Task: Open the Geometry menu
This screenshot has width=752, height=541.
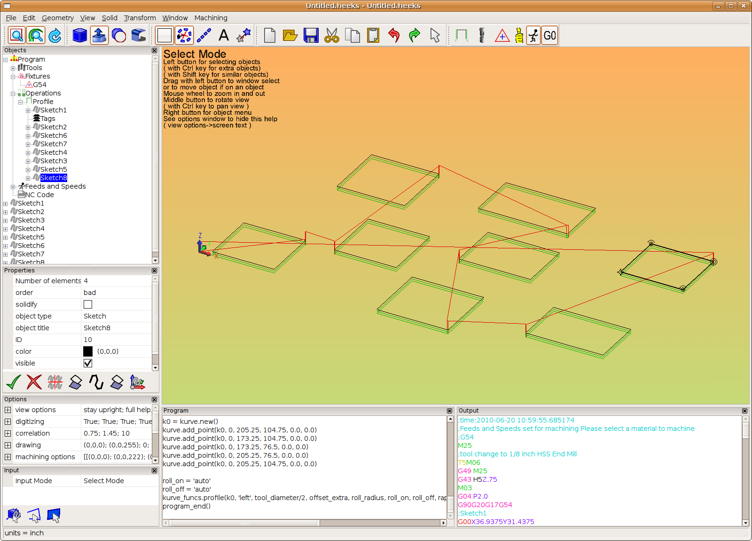Action: (57, 18)
